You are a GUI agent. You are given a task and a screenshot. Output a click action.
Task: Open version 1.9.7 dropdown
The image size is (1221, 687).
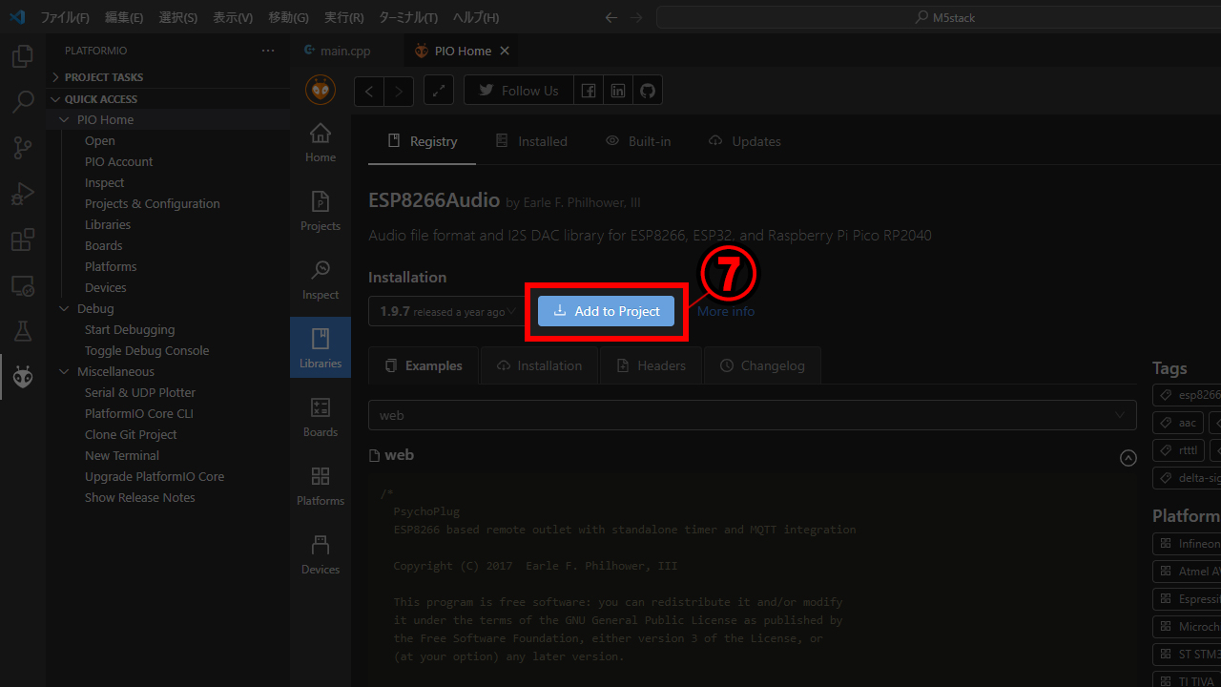[446, 311]
